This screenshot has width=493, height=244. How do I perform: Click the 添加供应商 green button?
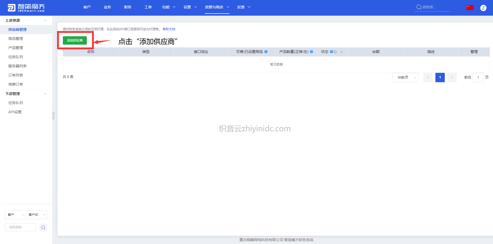75,40
